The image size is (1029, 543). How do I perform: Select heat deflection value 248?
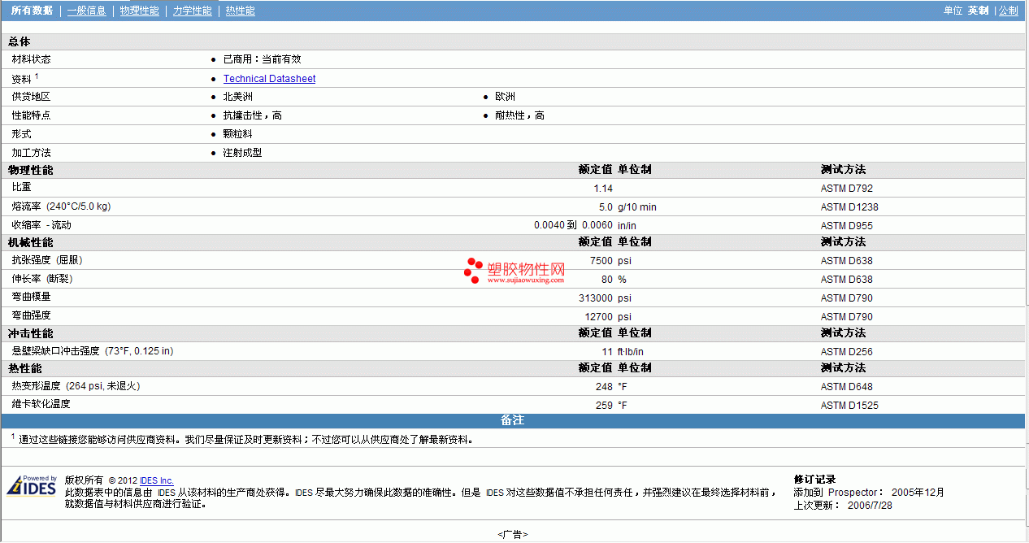604,387
